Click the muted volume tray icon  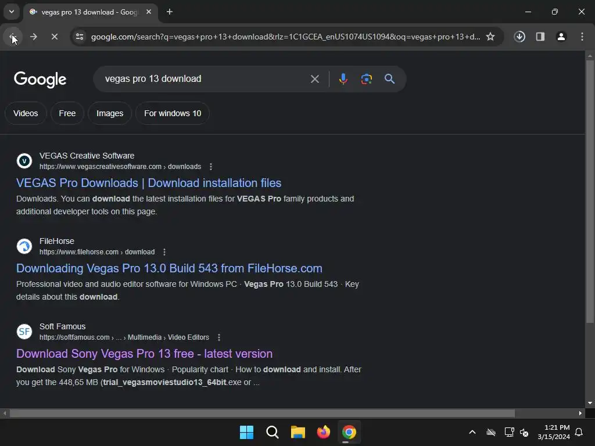(x=525, y=432)
